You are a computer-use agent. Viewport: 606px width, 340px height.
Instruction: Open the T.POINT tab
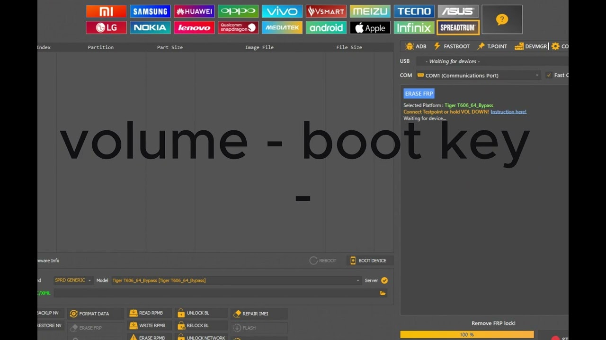(x=492, y=46)
